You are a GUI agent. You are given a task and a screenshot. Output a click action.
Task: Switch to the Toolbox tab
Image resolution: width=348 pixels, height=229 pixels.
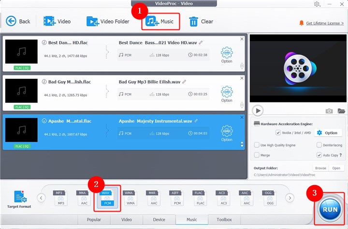(x=224, y=219)
